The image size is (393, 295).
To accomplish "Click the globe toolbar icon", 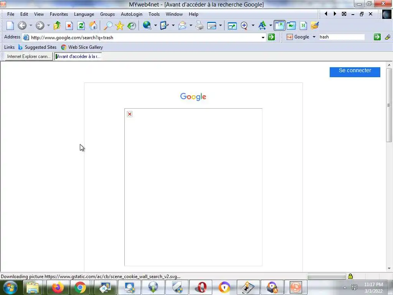I will (147, 26).
